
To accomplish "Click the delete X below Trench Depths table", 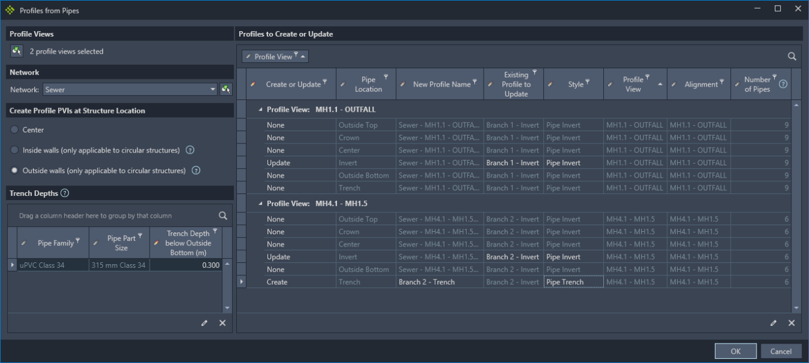I will click(x=222, y=323).
